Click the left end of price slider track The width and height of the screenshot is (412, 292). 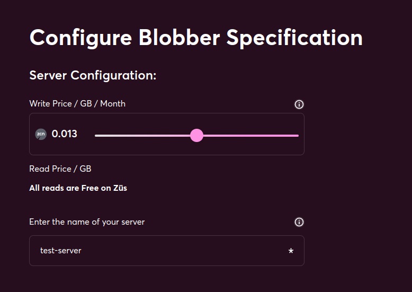(x=96, y=136)
